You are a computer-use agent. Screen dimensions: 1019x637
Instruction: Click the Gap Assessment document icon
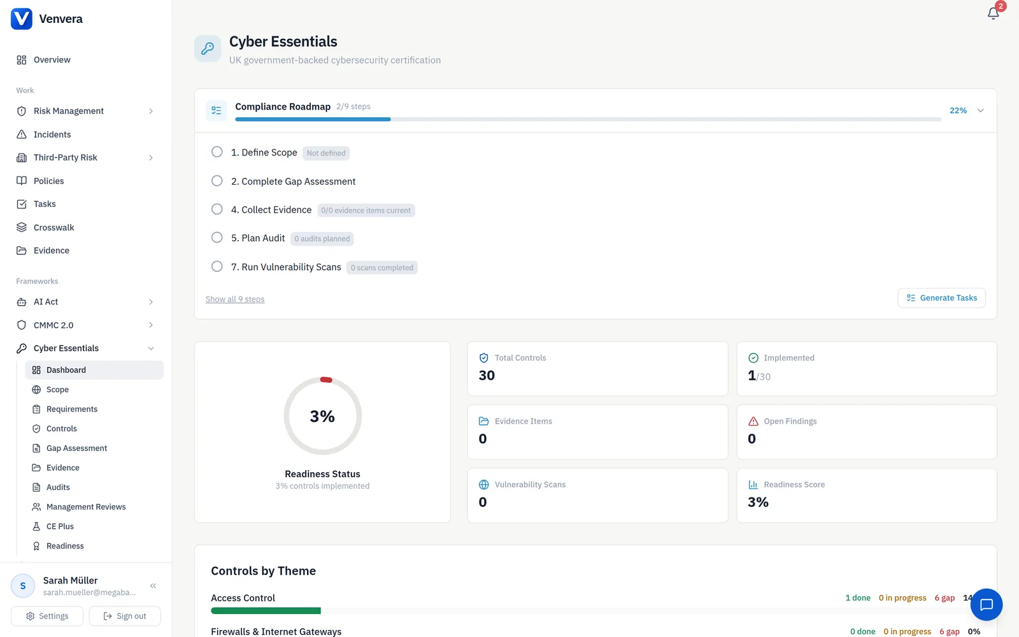pos(36,448)
